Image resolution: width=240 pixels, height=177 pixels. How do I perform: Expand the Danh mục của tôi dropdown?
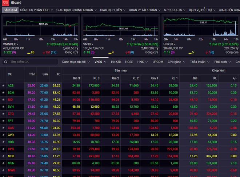(x=76, y=62)
